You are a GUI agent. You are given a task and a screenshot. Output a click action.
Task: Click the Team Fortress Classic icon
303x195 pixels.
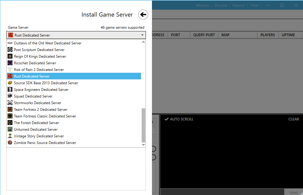[10, 116]
